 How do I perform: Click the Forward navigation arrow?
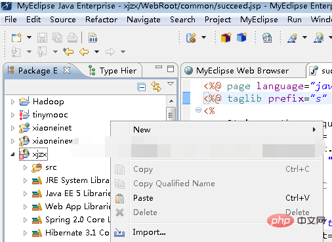(110, 52)
